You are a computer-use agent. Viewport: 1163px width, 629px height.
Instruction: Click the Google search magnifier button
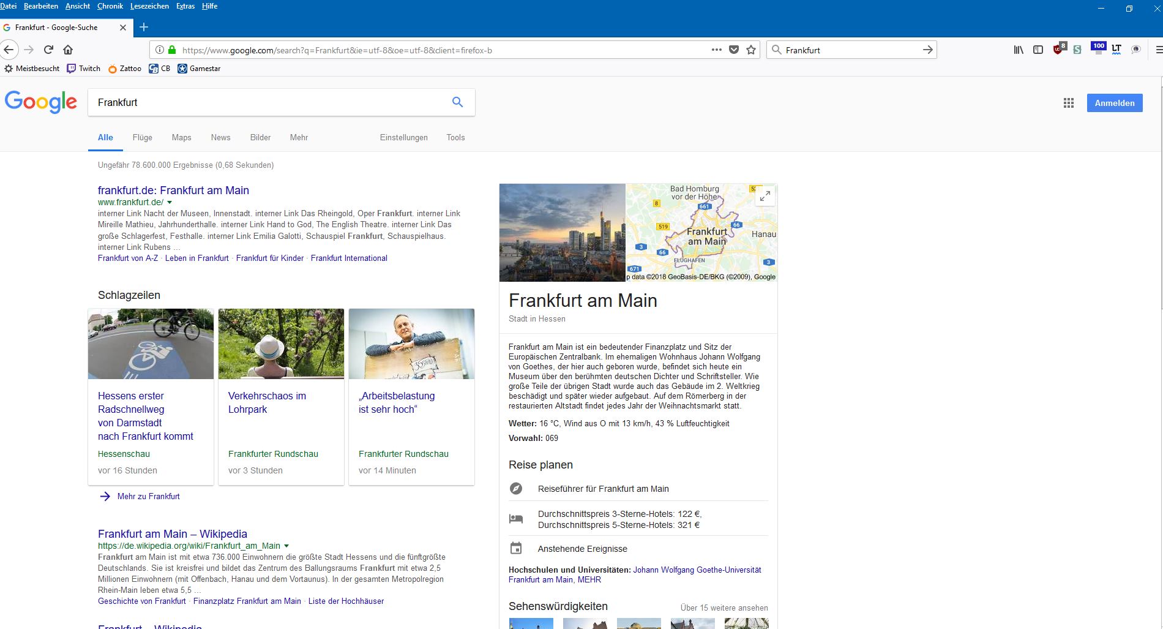457,102
